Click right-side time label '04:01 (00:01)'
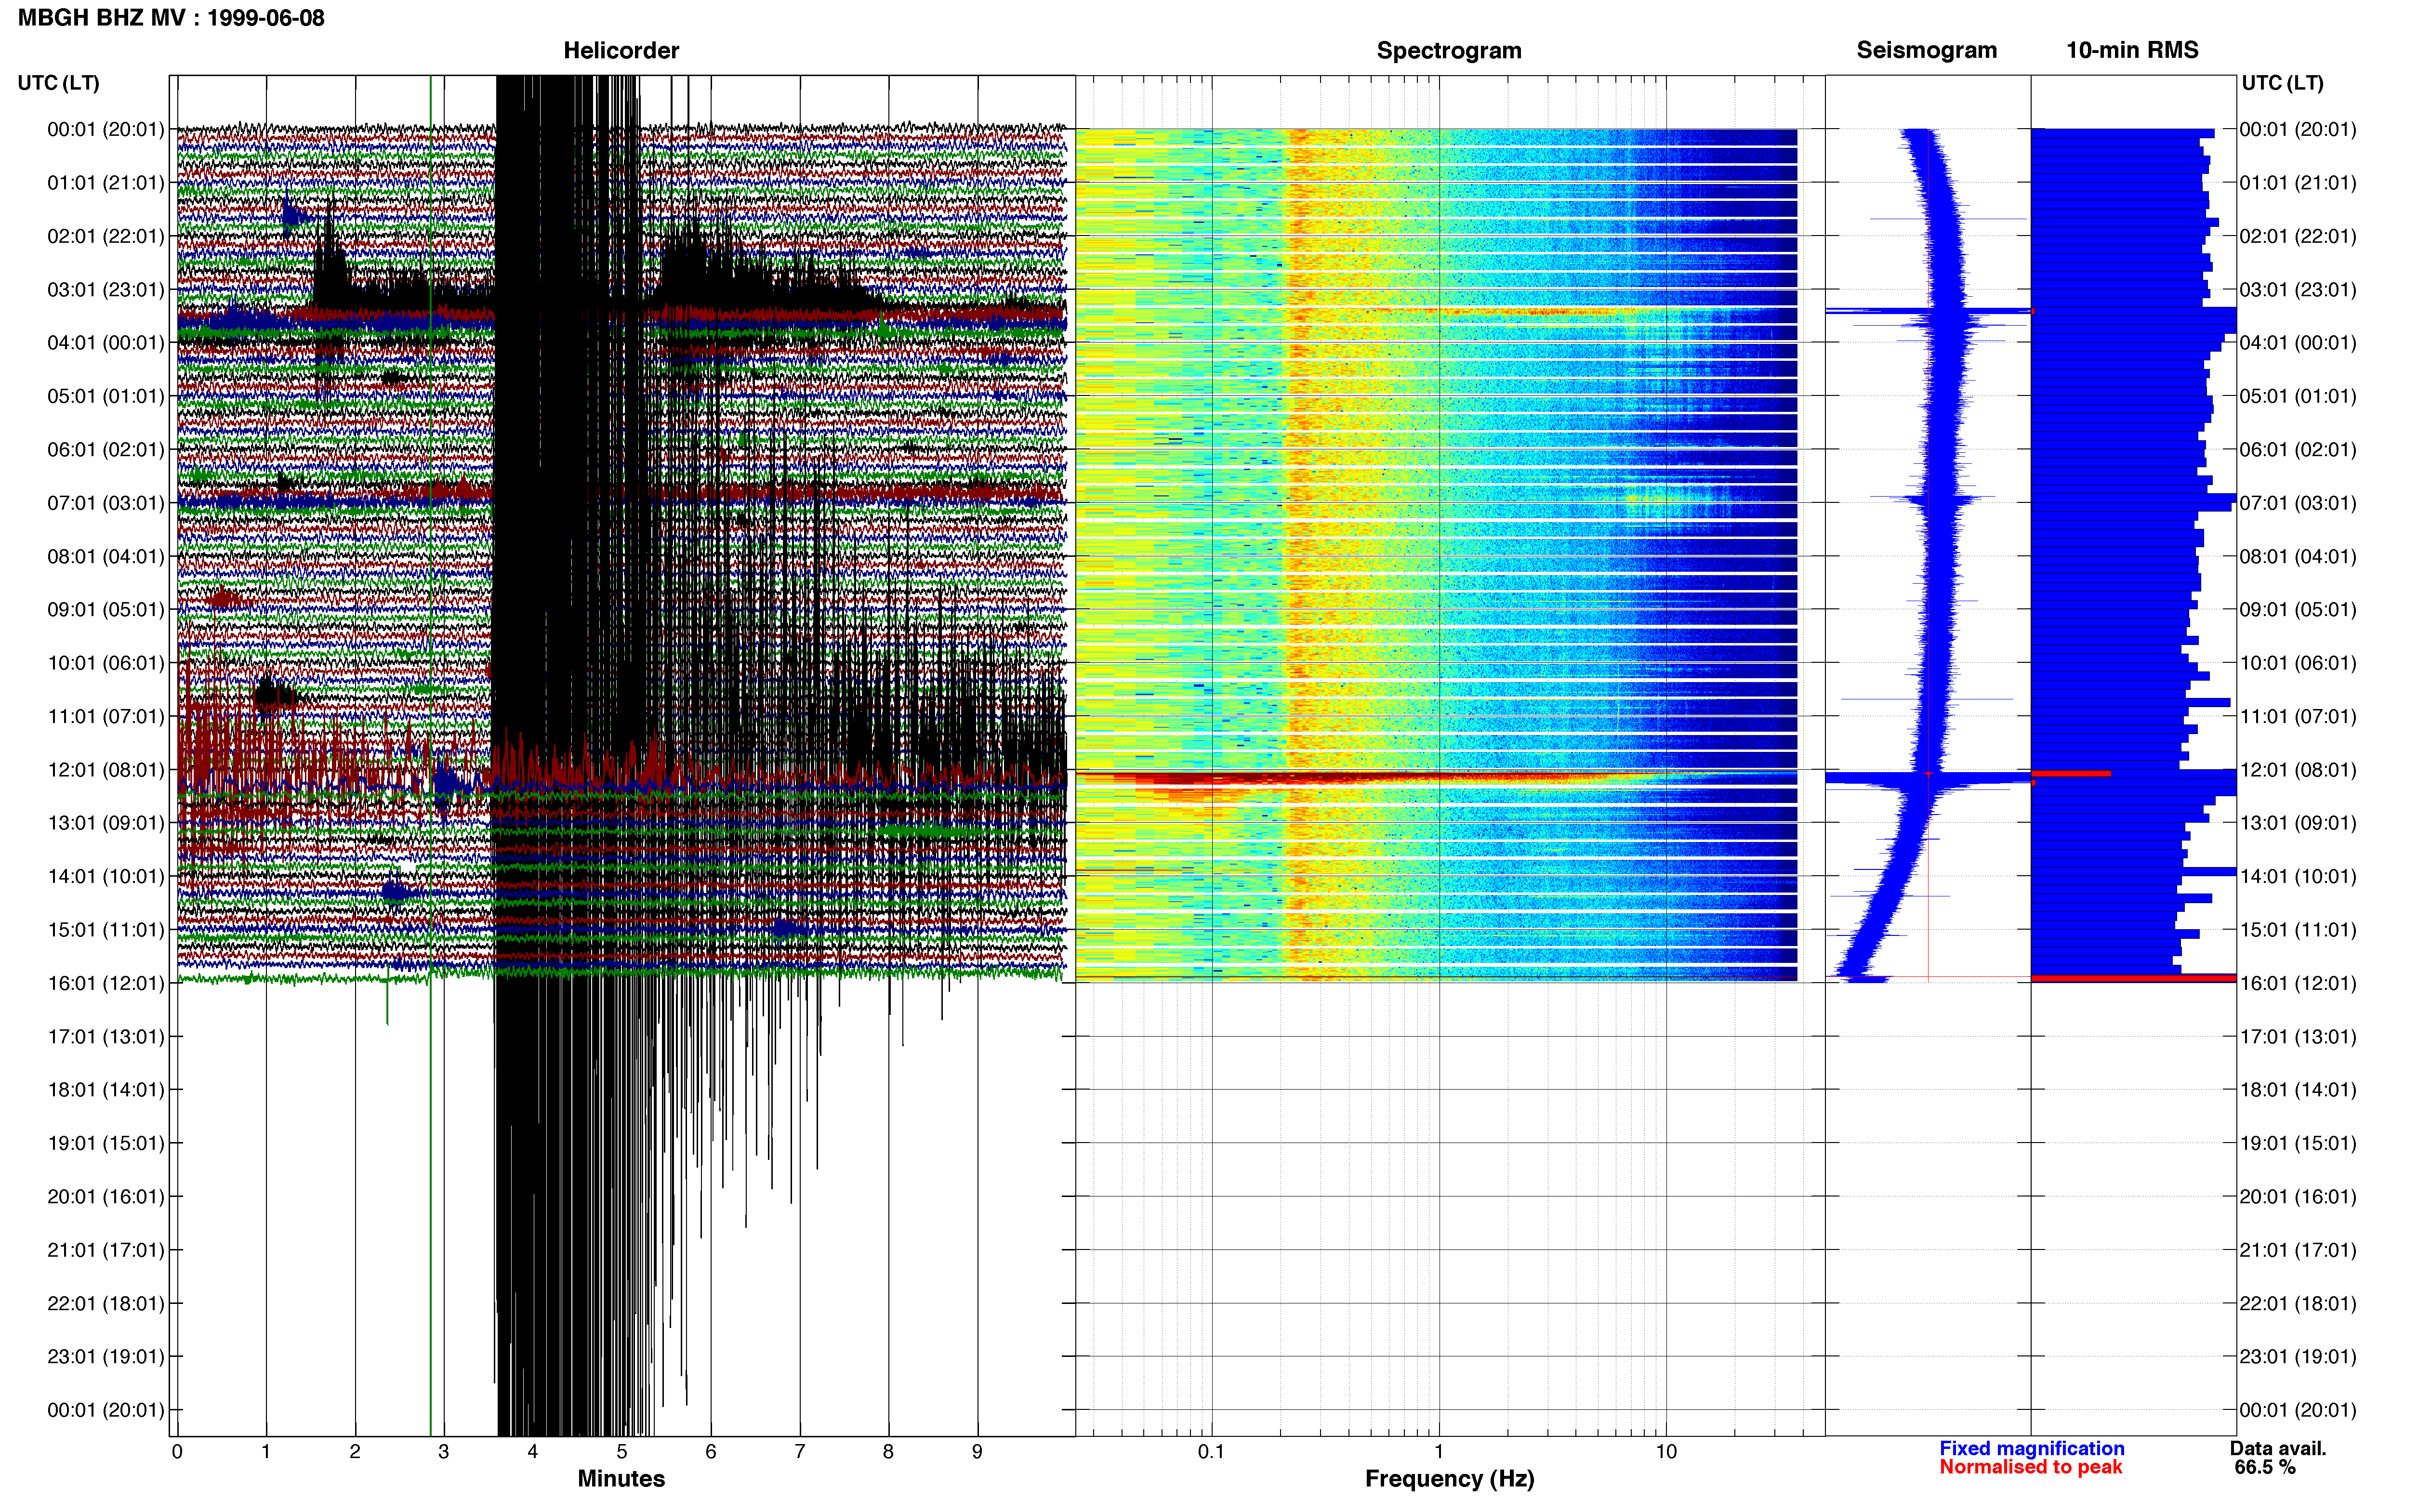 tap(2297, 342)
